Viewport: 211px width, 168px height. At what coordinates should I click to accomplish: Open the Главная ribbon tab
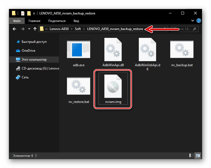34,21
